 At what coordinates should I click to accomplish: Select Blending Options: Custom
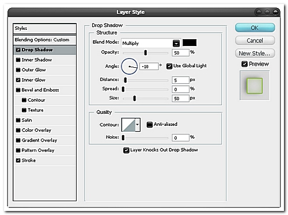tap(44, 40)
